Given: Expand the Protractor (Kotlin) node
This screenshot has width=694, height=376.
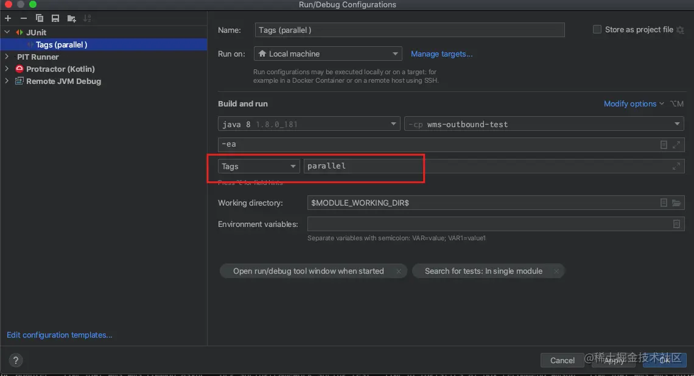Looking at the screenshot, I should click(7, 69).
